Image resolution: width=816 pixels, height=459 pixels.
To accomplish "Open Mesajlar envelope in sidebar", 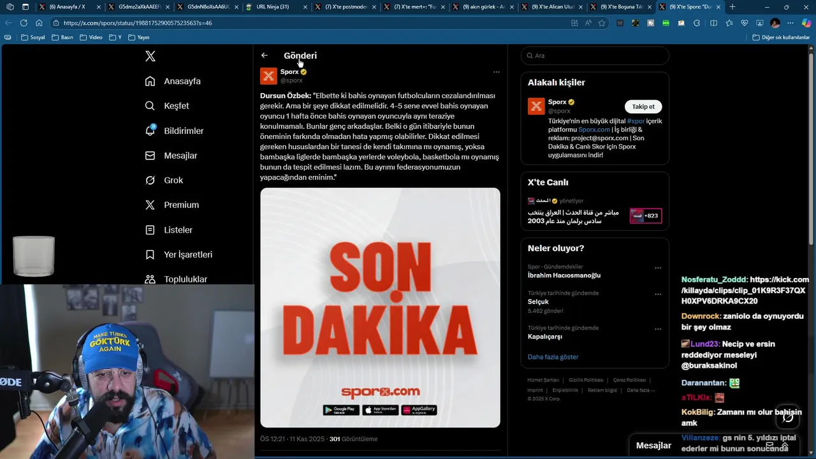I will pos(150,156).
